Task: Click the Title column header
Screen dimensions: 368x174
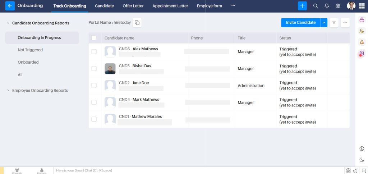Action: click(x=241, y=38)
